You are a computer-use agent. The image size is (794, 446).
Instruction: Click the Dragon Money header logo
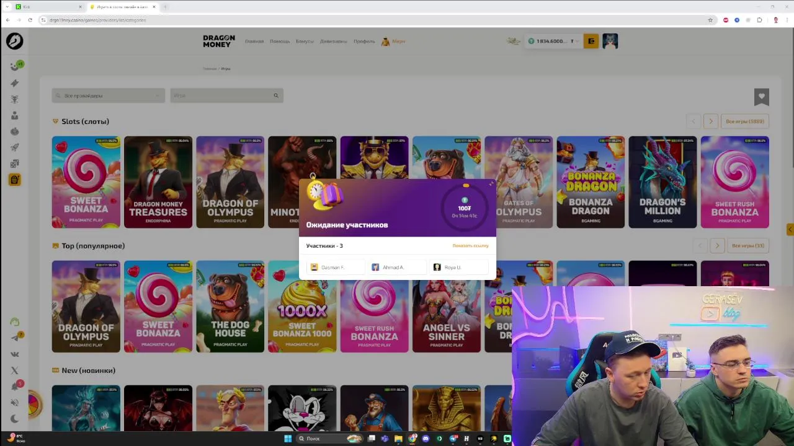(x=219, y=41)
